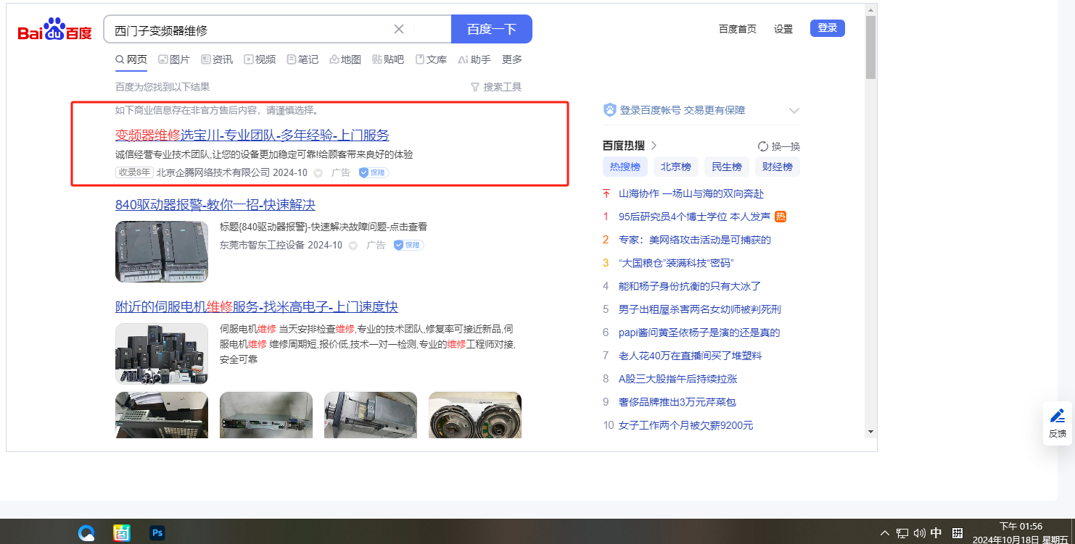The width and height of the screenshot is (1075, 544).
Task: Open hot search 奢侈品牌推出3万元芹菜包
Action: [x=677, y=402]
